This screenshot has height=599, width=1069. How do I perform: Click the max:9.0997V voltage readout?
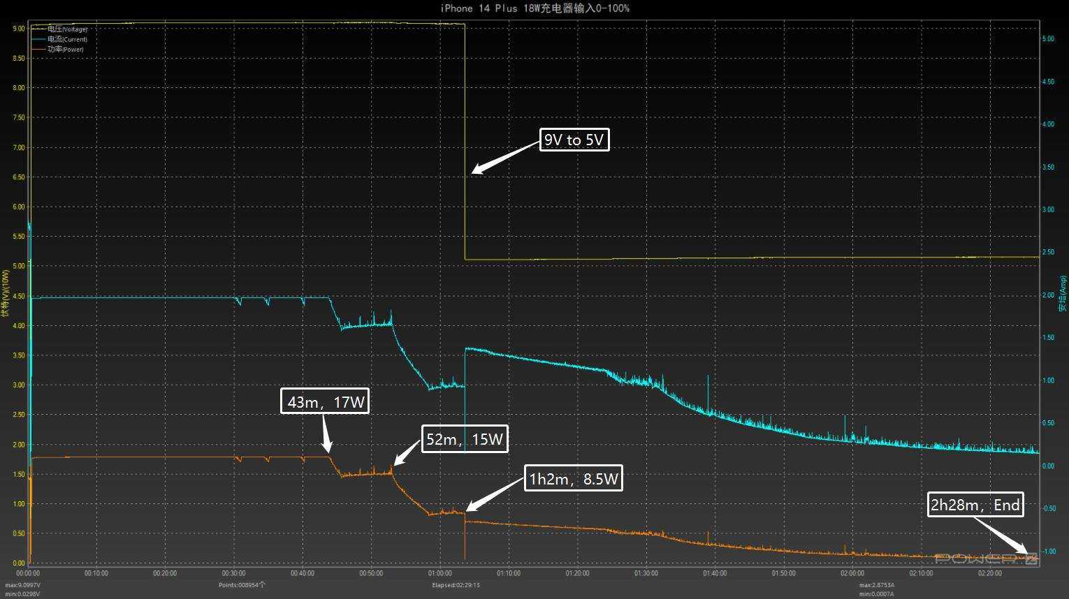23,585
